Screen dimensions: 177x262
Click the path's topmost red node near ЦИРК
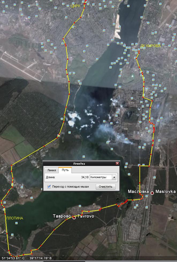click(x=85, y=1)
